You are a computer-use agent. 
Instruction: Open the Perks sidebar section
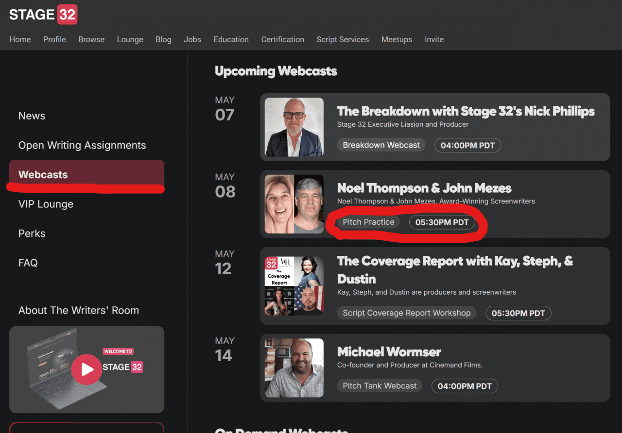(x=32, y=233)
